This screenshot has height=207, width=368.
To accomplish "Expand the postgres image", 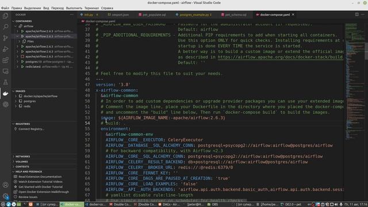I will [x=16, y=101].
